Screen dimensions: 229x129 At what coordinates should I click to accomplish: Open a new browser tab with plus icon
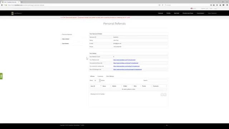click(x=22, y=2)
